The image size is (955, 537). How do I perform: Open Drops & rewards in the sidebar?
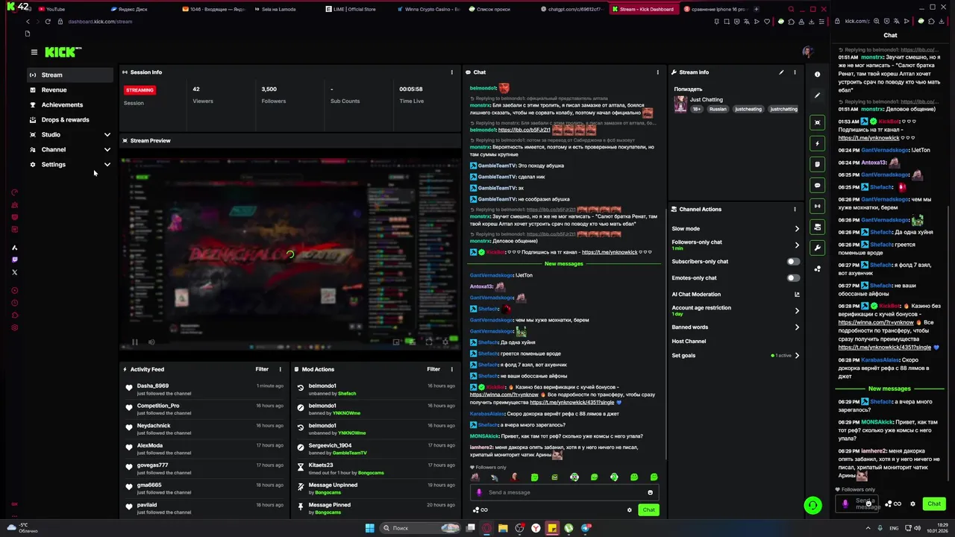tap(70, 120)
